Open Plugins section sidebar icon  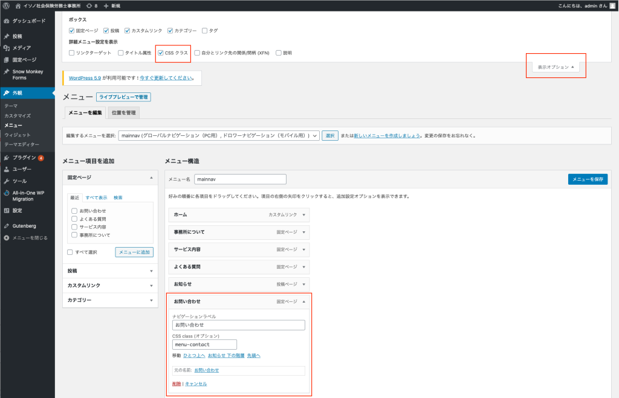point(6,158)
